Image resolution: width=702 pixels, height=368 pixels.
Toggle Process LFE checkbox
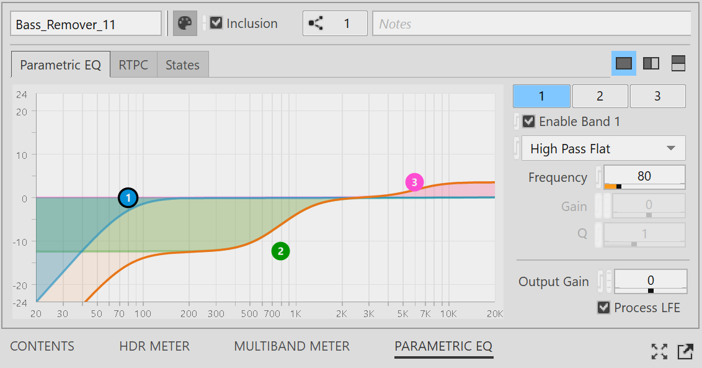tap(603, 307)
